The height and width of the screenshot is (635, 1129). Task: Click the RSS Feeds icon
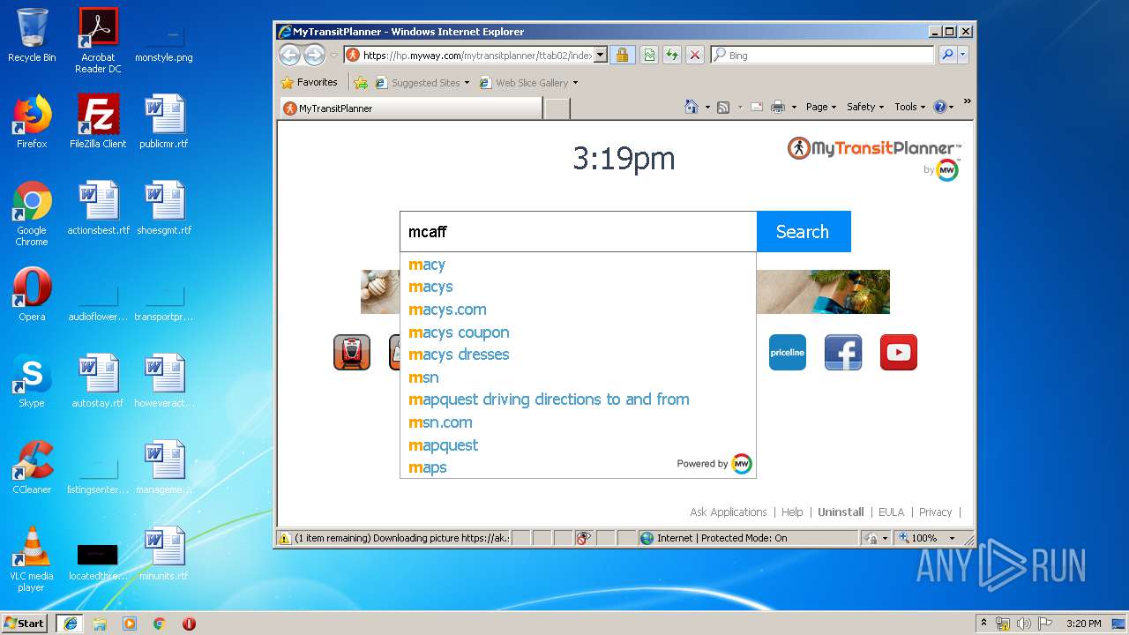pos(723,107)
